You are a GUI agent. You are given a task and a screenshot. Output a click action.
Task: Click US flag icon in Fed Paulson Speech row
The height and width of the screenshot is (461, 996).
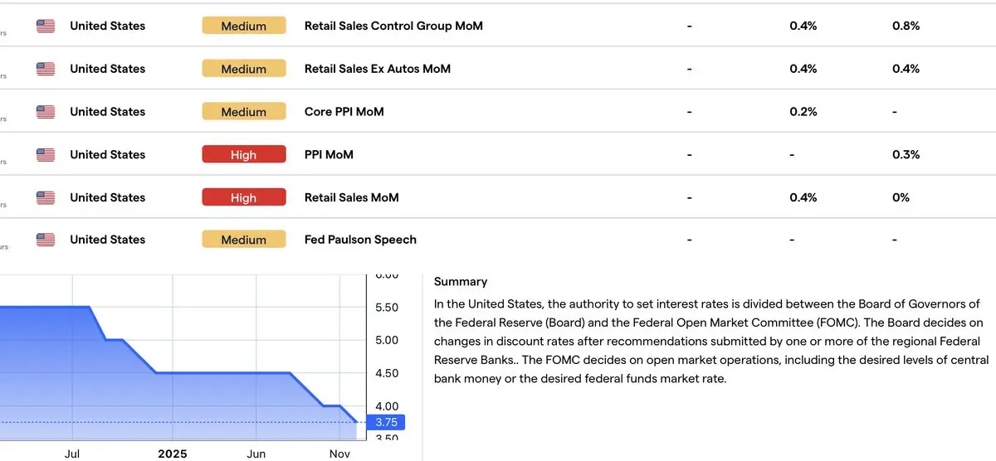coord(46,240)
